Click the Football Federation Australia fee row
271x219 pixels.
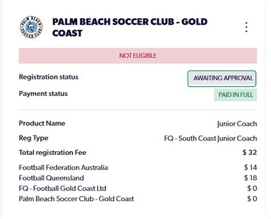[x=138, y=168]
